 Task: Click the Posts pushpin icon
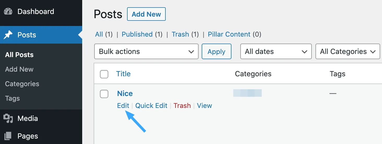[8, 35]
